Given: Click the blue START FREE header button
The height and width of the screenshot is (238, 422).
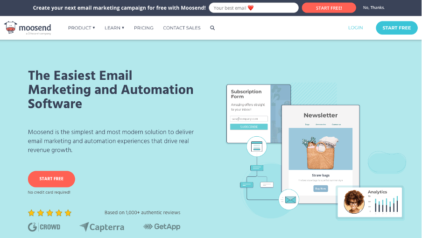Looking at the screenshot, I should [x=397, y=28].
